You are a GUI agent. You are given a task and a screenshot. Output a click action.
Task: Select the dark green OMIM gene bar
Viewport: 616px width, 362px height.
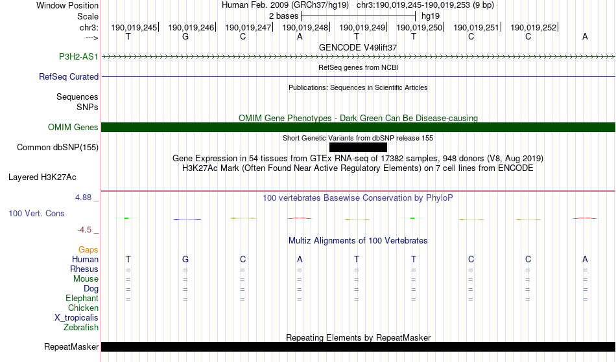(359, 127)
